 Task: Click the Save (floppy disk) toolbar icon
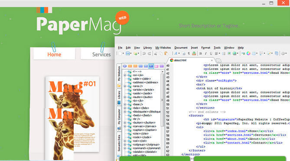(127, 54)
